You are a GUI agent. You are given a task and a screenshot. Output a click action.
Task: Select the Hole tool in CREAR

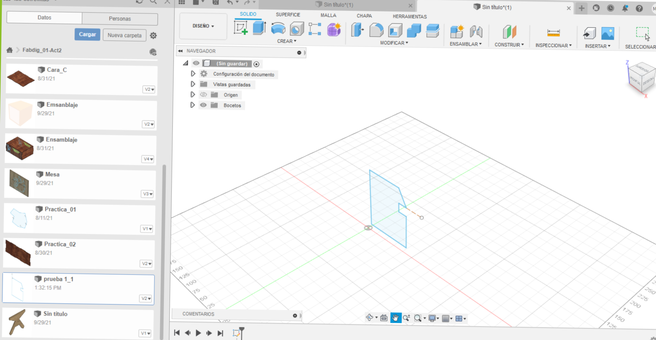coord(297,29)
